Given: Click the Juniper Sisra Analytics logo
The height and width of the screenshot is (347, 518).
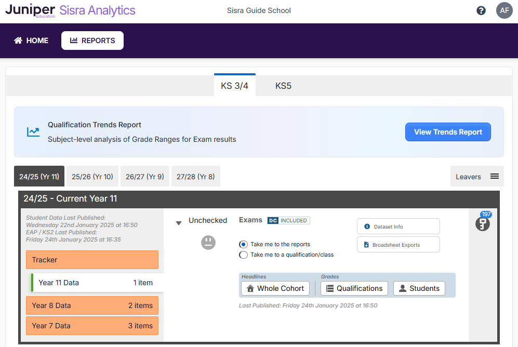Looking at the screenshot, I should coord(70,11).
